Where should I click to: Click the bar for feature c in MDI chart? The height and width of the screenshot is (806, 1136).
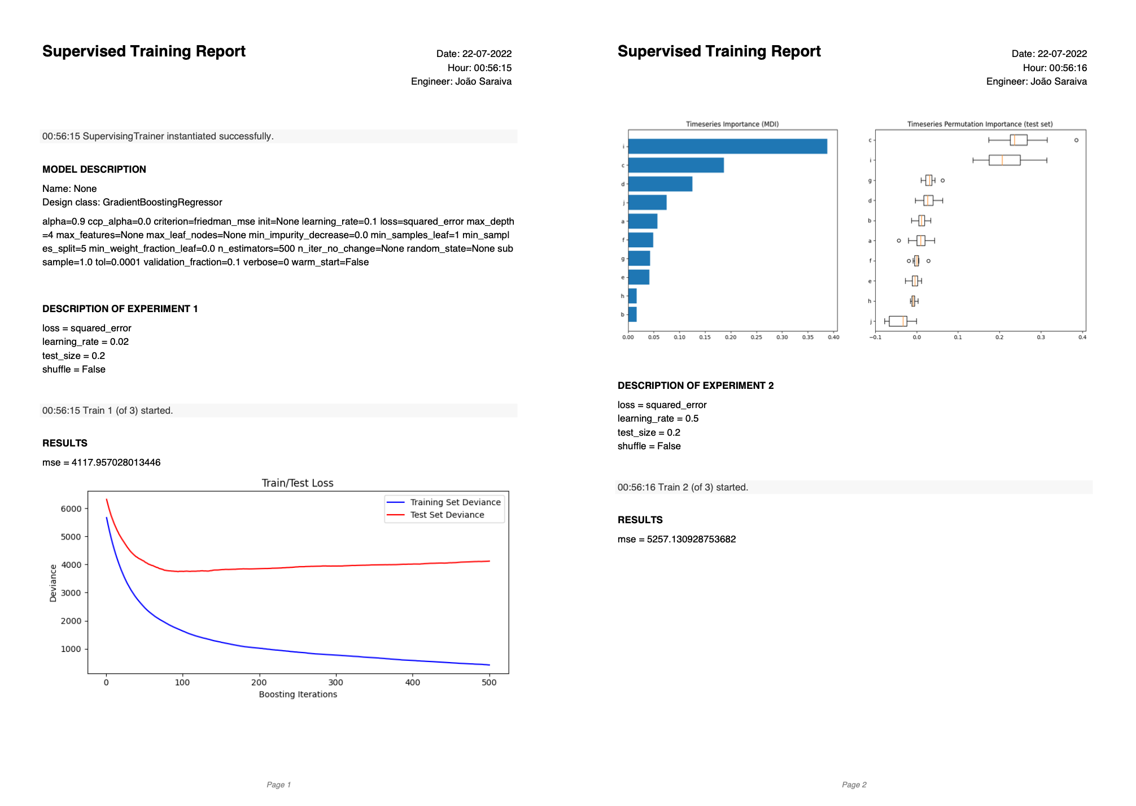tap(676, 165)
